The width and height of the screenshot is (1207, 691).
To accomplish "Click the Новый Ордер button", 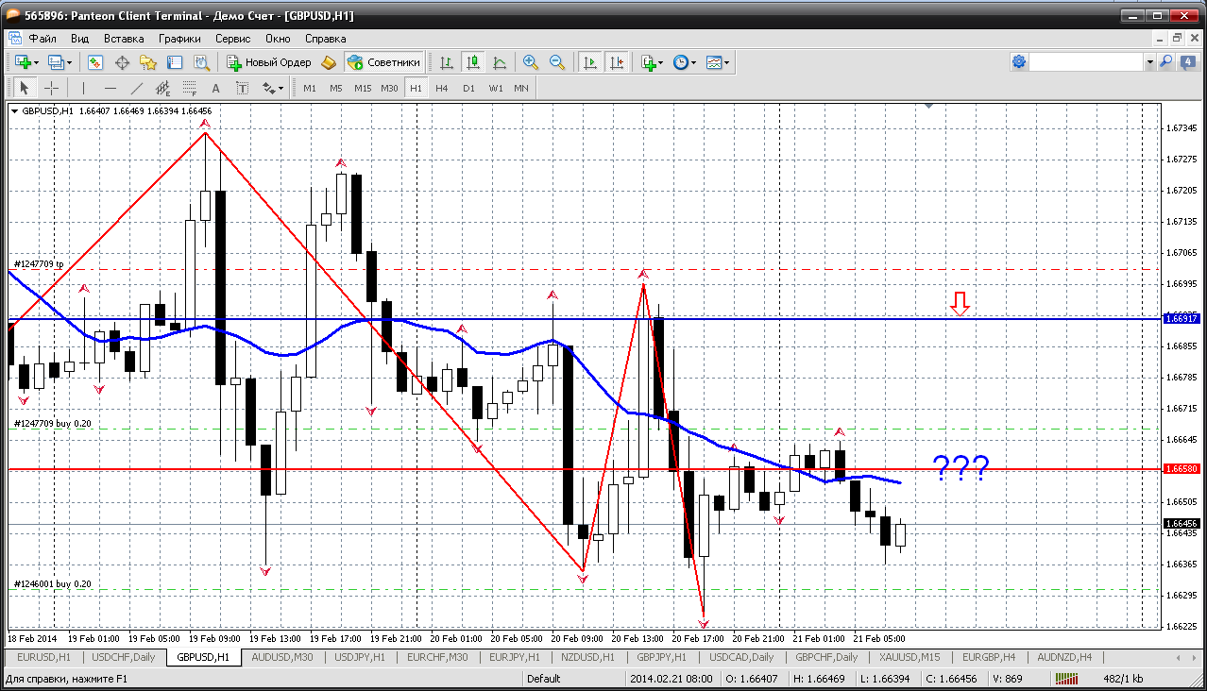I will 269,62.
